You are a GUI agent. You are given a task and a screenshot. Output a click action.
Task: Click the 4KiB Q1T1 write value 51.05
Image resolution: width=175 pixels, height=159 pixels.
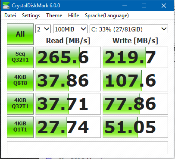[x=135, y=127]
